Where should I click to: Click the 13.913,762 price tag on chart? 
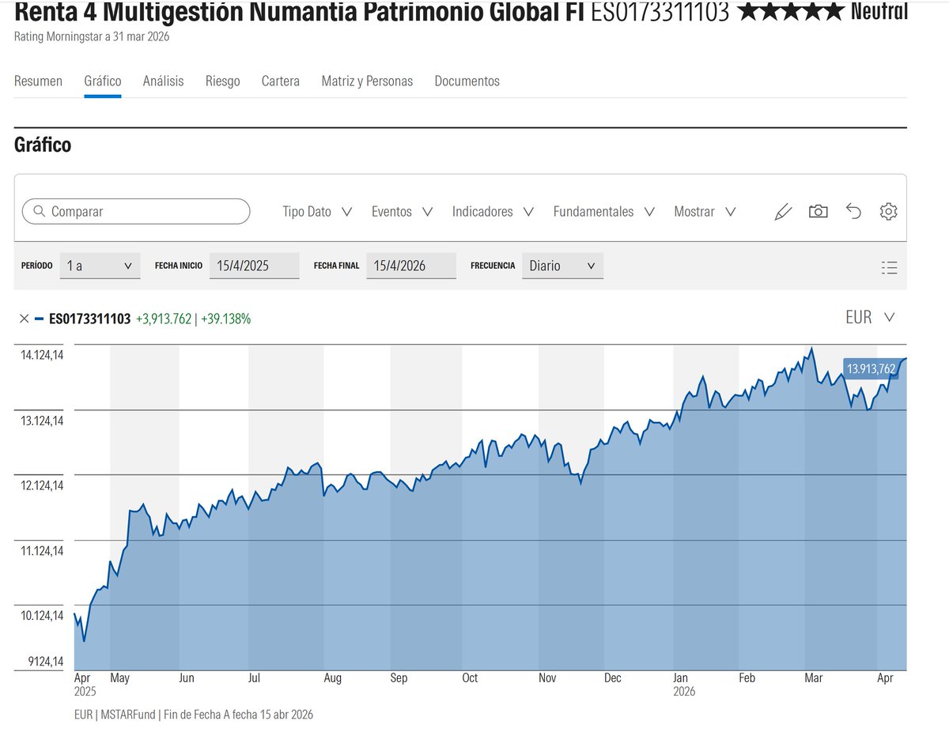pyautogui.click(x=871, y=368)
